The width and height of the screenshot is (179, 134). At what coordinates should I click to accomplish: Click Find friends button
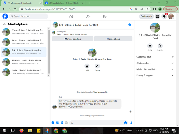click(x=146, y=16)
